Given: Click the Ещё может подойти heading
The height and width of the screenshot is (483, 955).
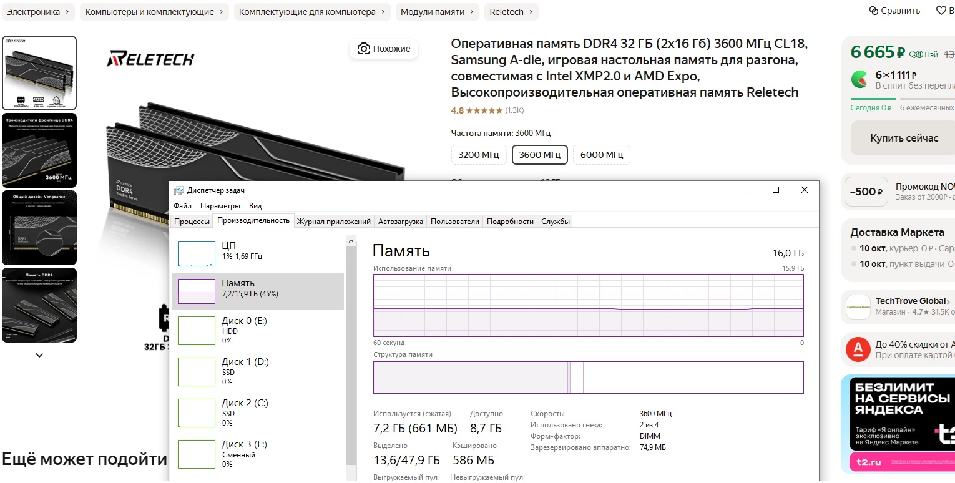Looking at the screenshot, I should [x=84, y=459].
